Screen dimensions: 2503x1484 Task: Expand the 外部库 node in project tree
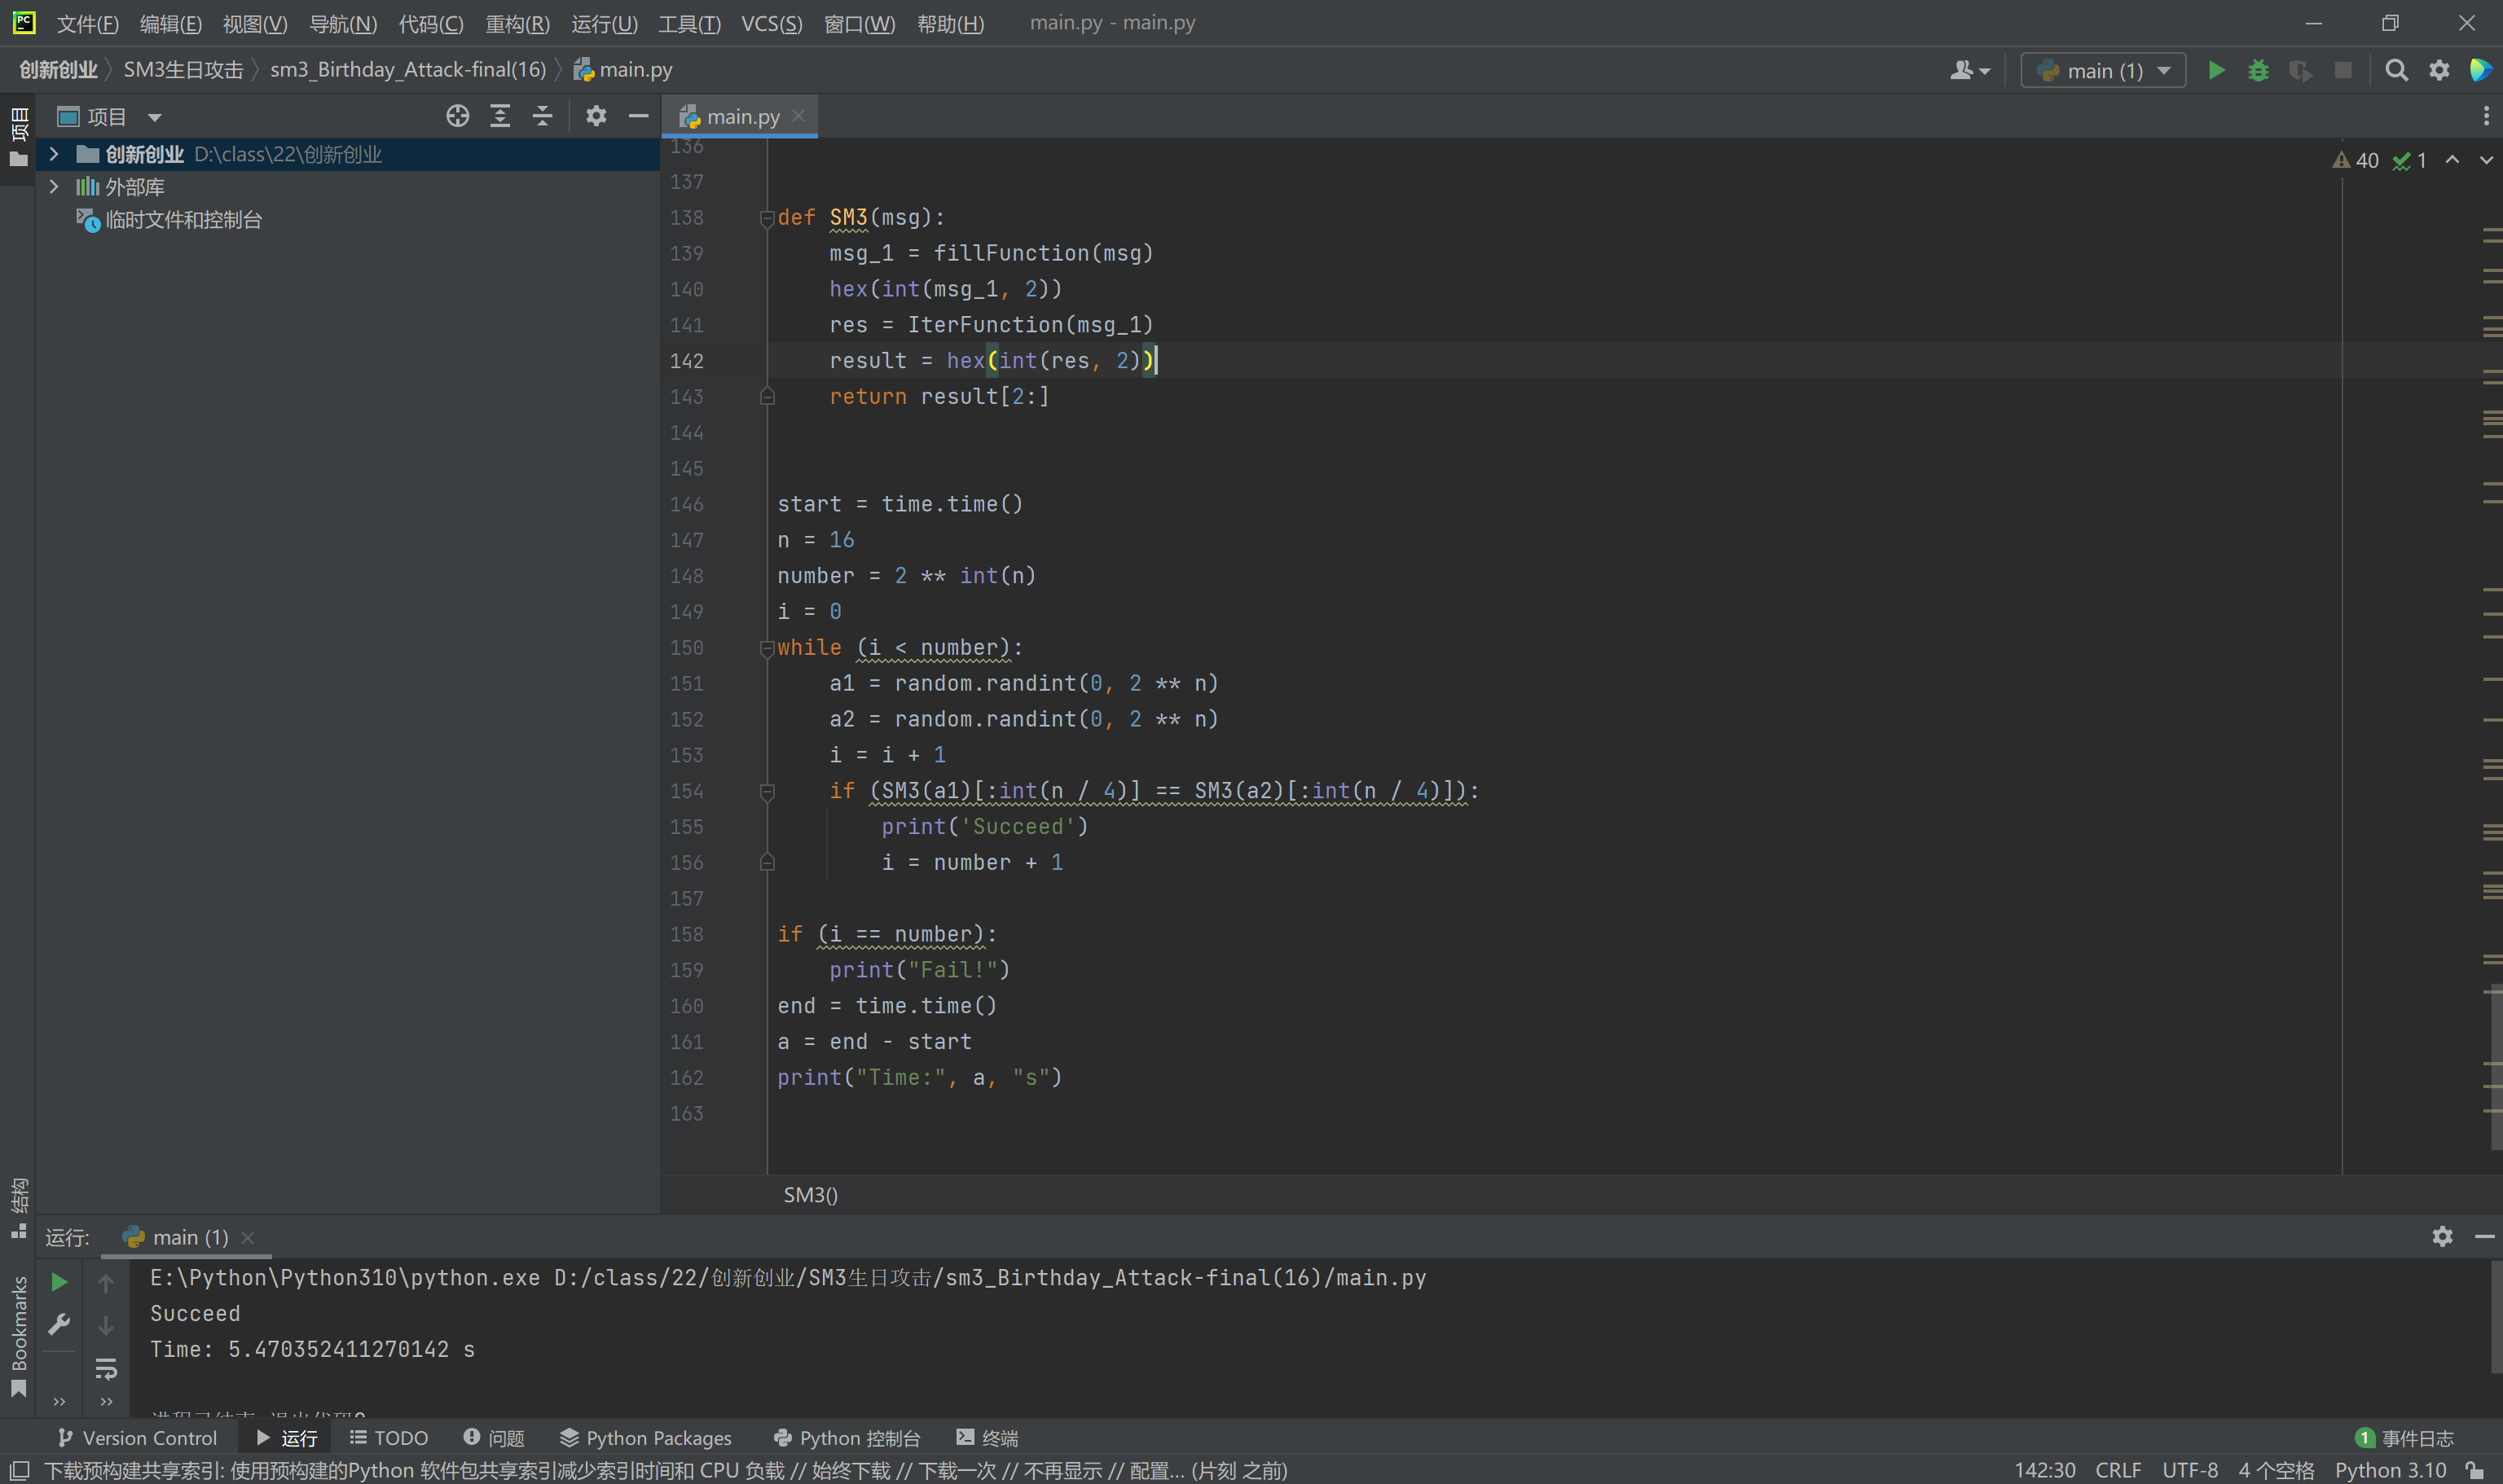pyautogui.click(x=54, y=187)
